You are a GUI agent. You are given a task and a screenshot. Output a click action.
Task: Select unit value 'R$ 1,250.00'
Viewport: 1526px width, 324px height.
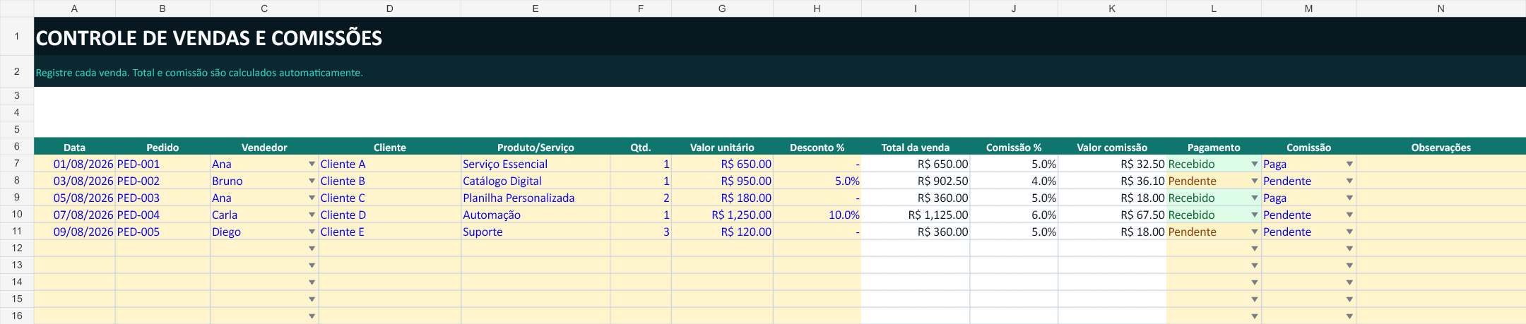(722, 215)
